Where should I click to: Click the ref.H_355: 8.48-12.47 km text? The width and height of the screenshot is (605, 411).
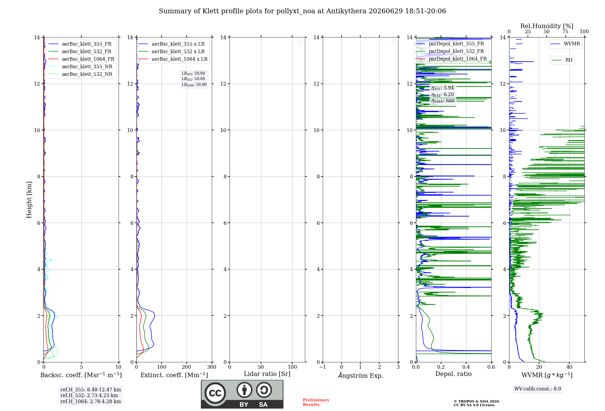[91, 390]
